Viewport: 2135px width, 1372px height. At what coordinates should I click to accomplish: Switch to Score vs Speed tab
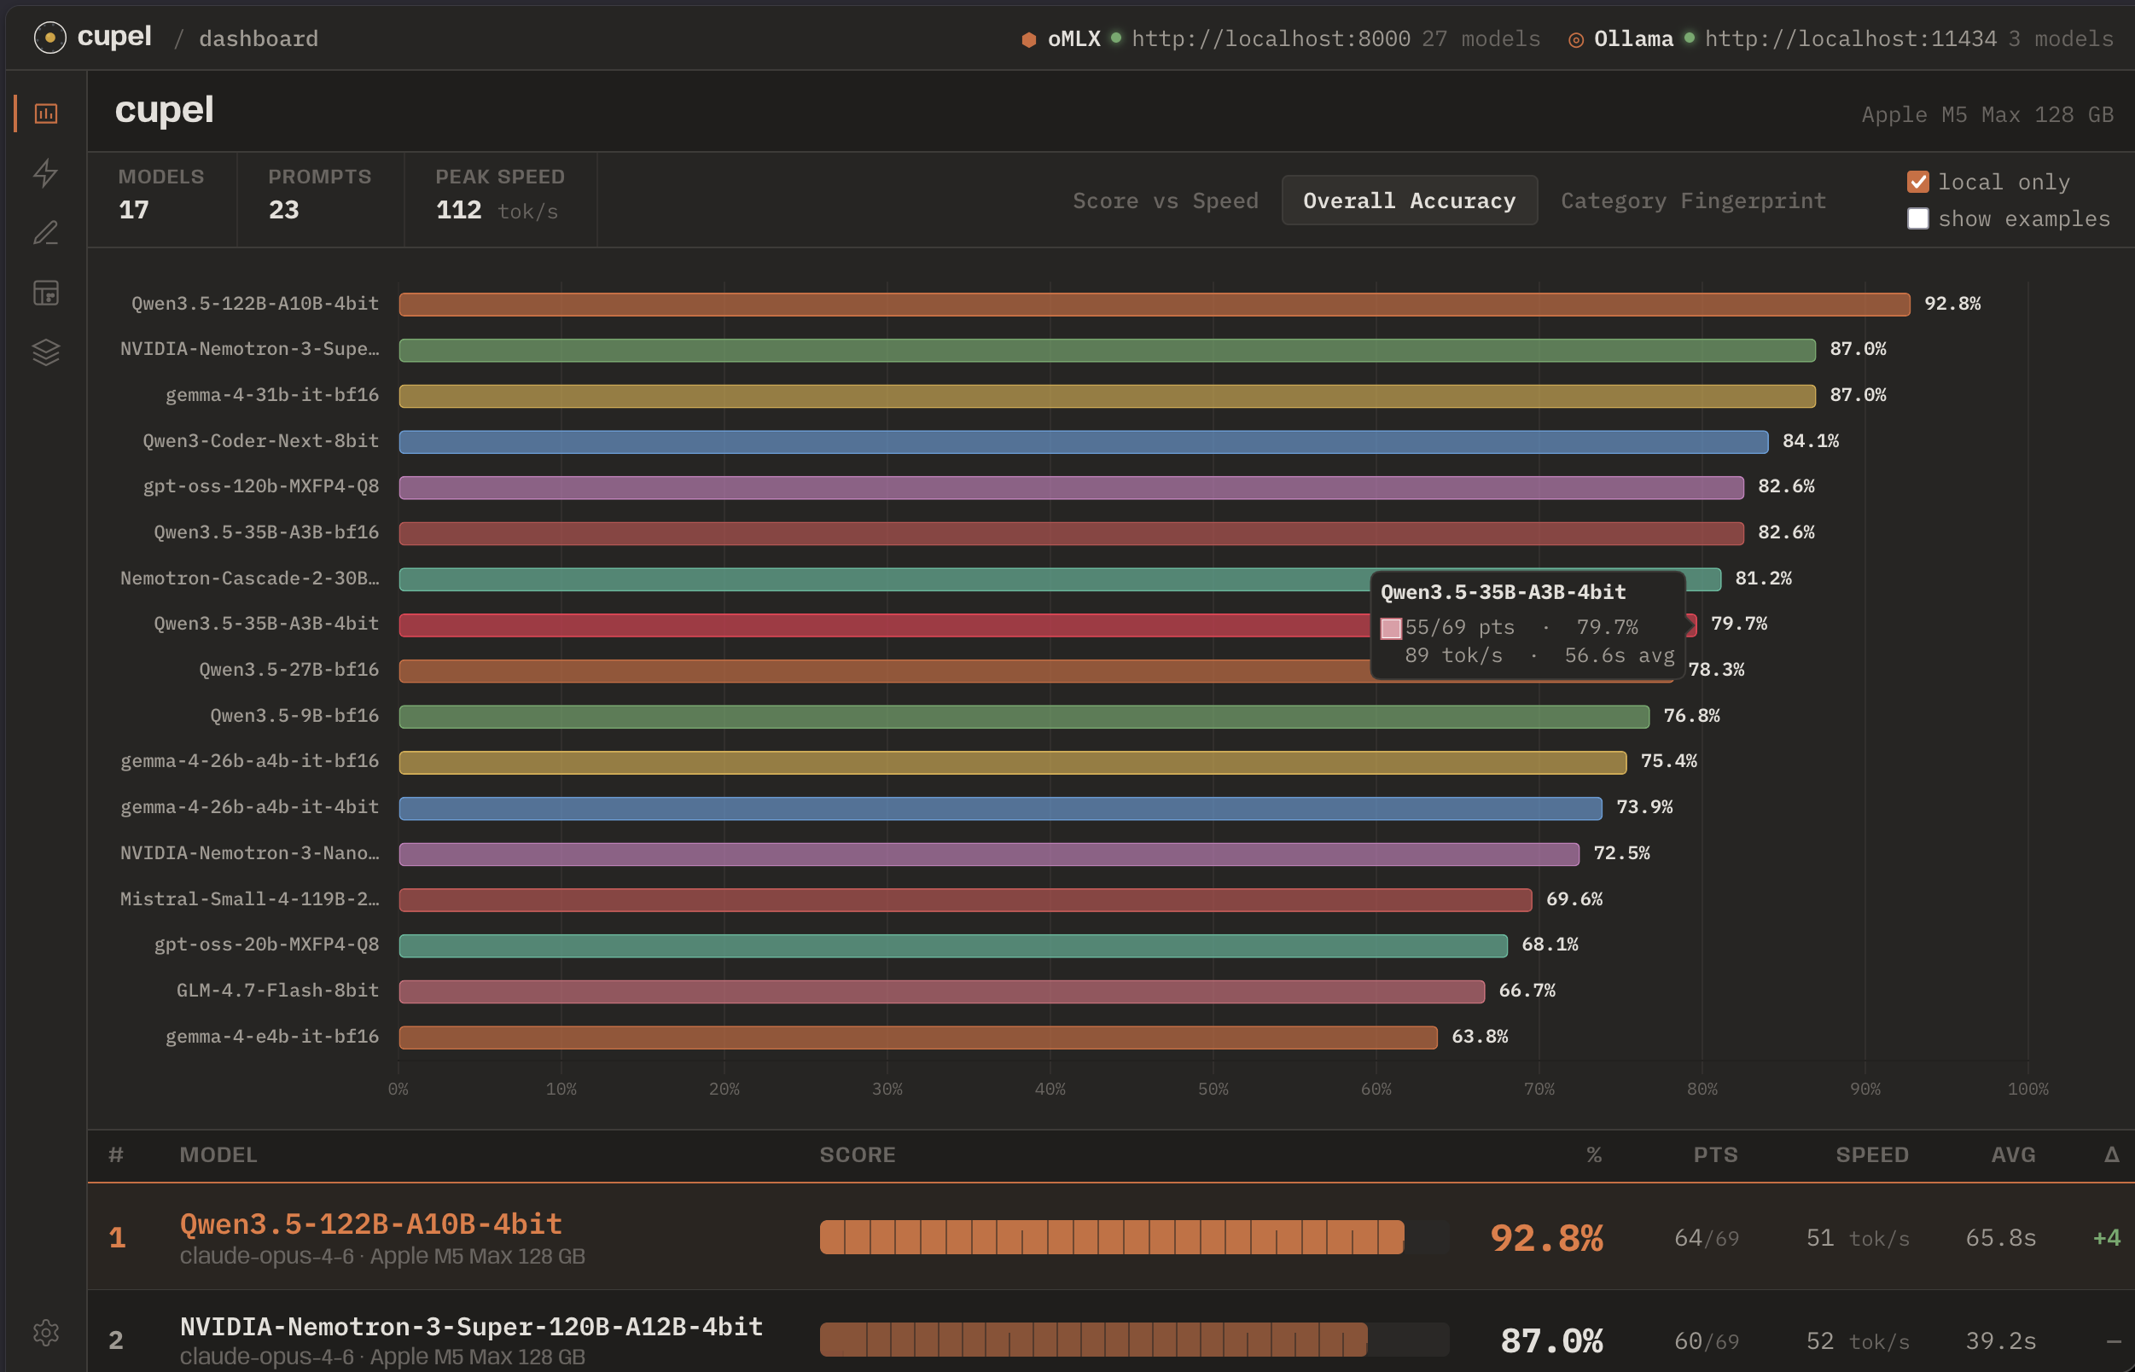(1165, 201)
